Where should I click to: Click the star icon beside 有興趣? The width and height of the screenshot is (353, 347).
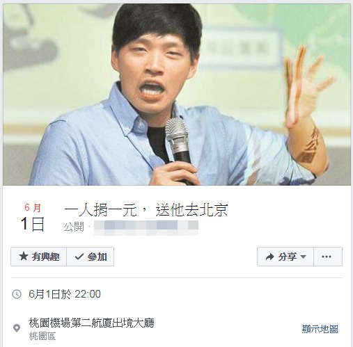pos(24,257)
